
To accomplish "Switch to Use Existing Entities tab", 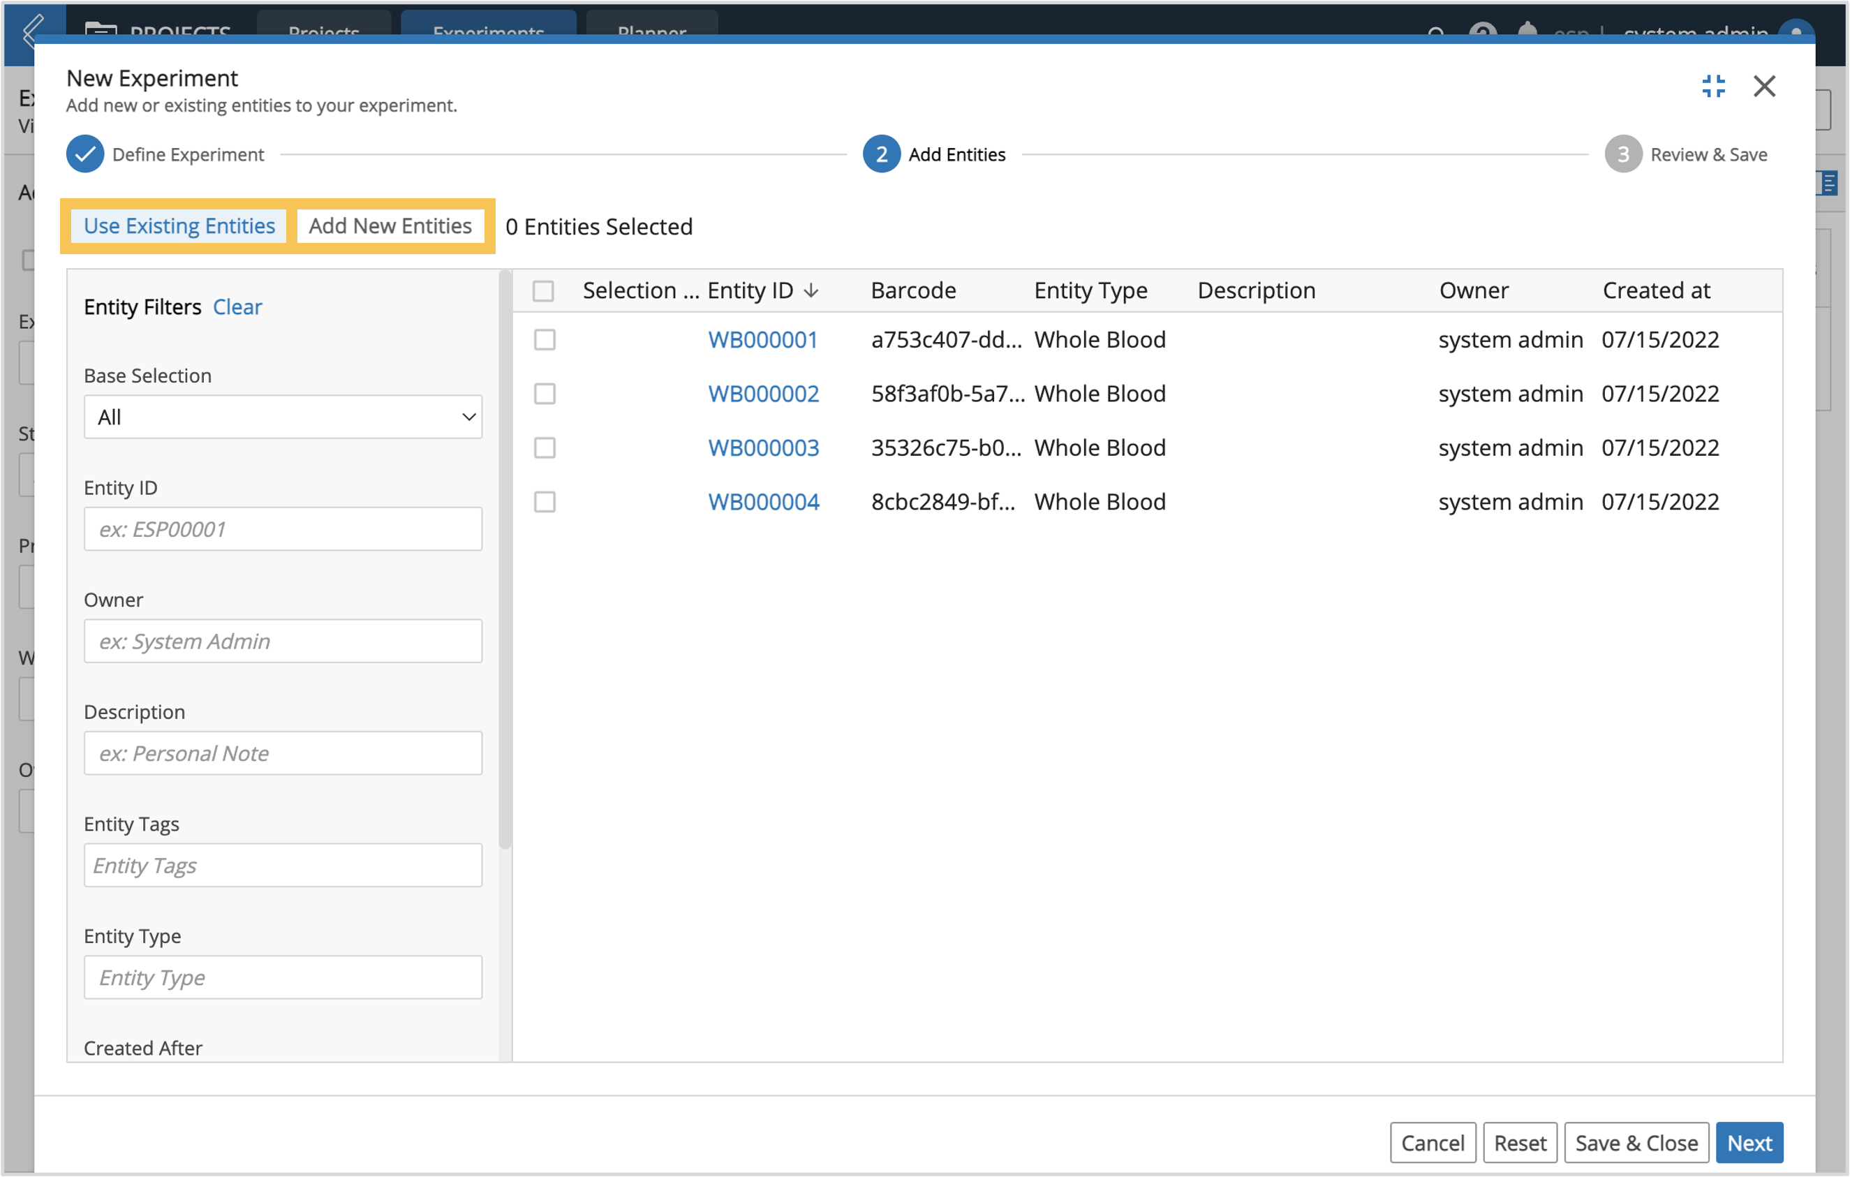I will (179, 226).
